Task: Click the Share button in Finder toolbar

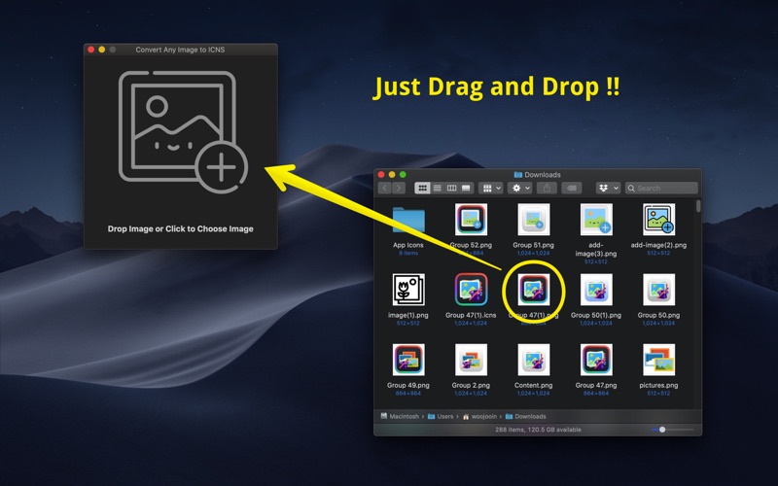Action: click(x=547, y=188)
